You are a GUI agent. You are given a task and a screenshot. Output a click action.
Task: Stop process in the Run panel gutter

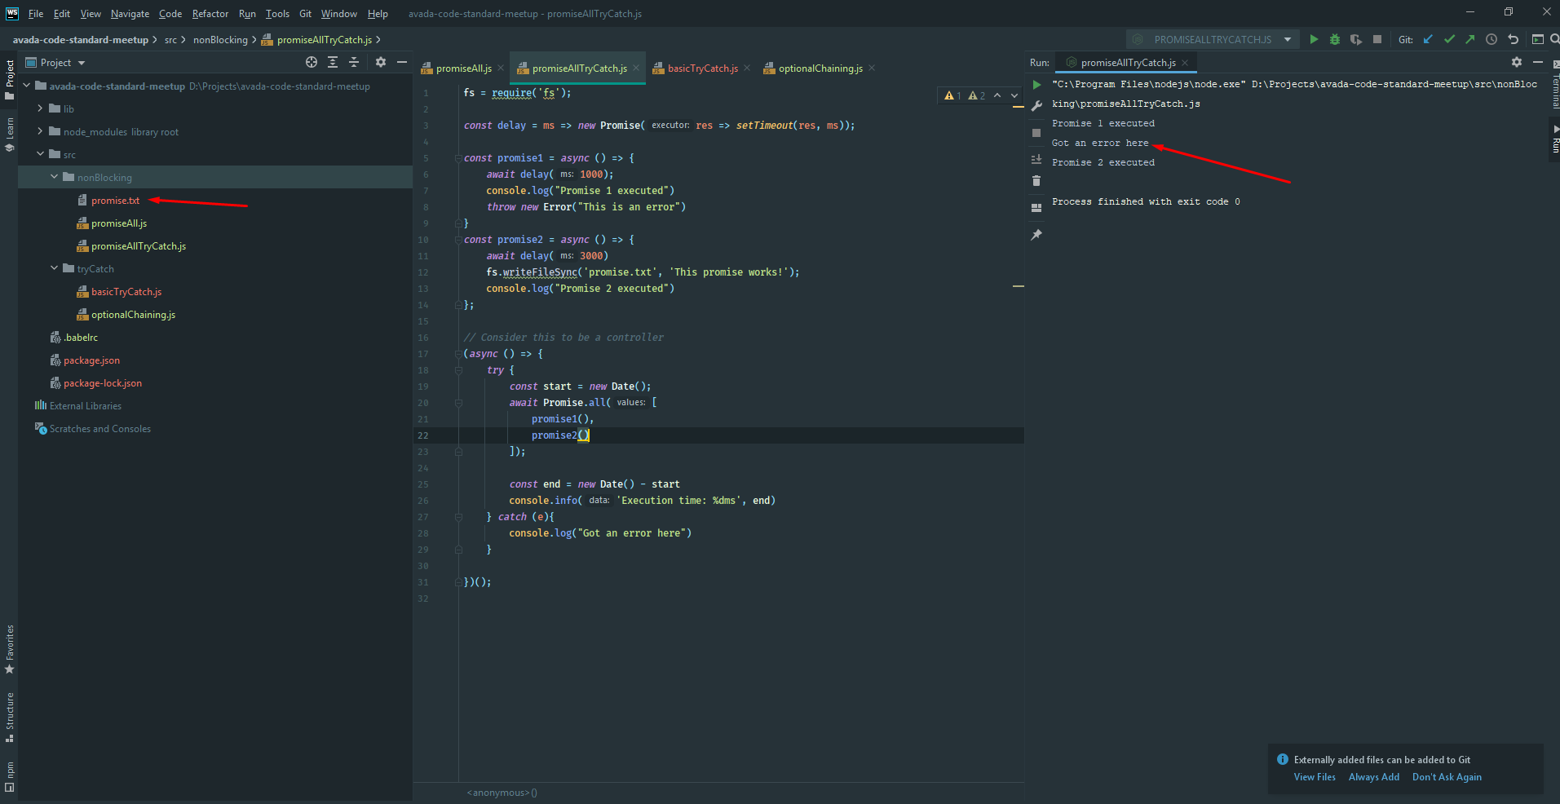[1036, 133]
